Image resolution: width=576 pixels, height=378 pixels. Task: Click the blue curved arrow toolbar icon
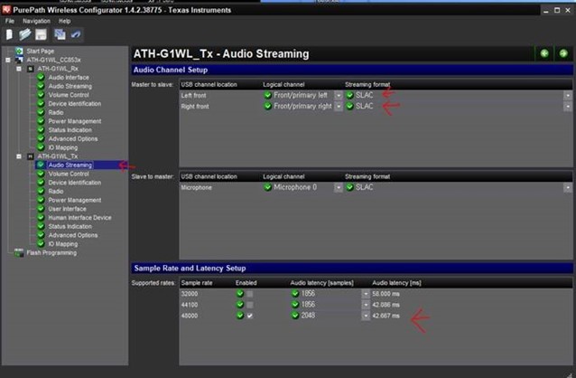point(76,34)
